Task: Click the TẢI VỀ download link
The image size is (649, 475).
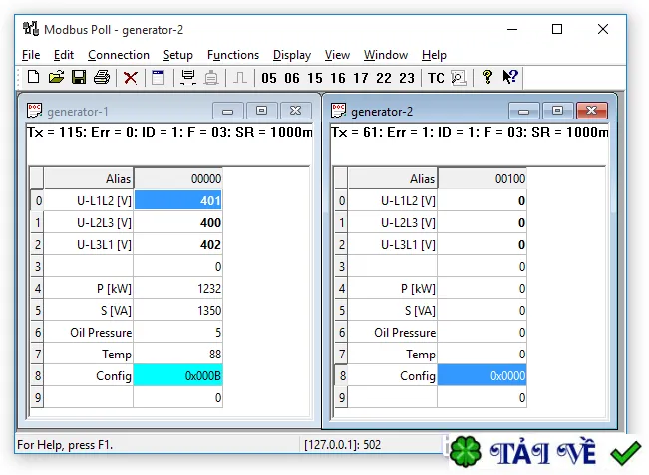Action: click(x=543, y=453)
